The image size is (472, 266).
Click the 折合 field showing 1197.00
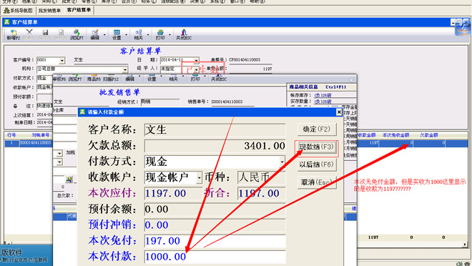pyautogui.click(x=261, y=193)
